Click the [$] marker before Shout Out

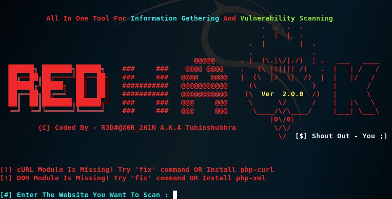[x=301, y=136]
